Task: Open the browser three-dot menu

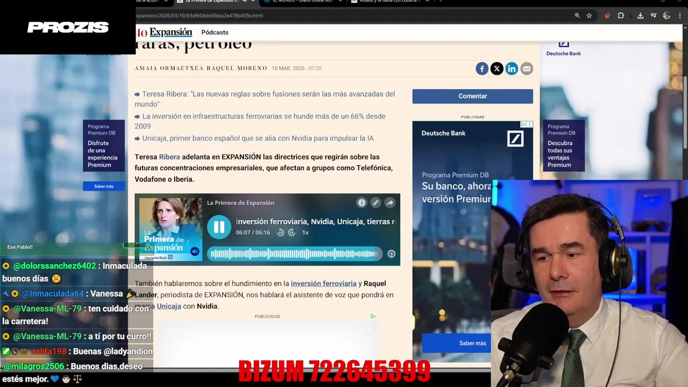Action: (680, 16)
